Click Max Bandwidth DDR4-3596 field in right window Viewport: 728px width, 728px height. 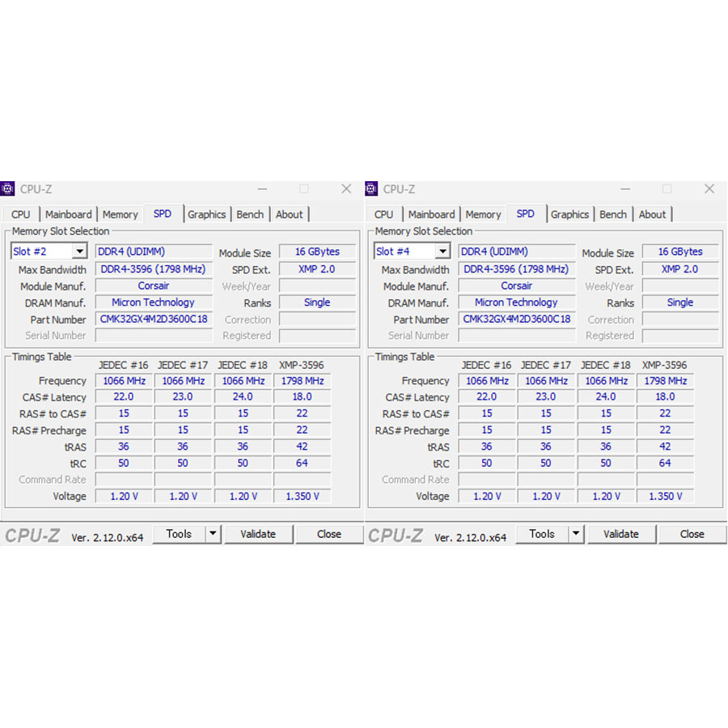517,269
